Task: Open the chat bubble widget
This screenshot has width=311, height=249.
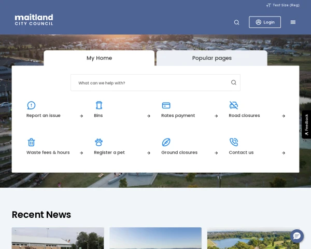Action: click(297, 236)
